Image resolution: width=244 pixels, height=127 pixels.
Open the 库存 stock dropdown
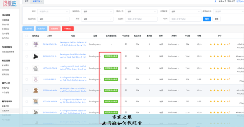click(x=97, y=19)
